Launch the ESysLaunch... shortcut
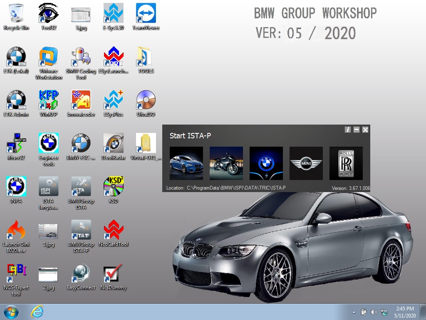 pos(113,60)
